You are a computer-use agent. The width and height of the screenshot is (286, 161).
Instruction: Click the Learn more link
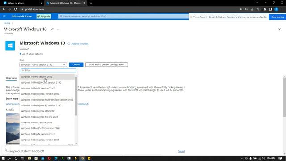[x=12, y=99]
